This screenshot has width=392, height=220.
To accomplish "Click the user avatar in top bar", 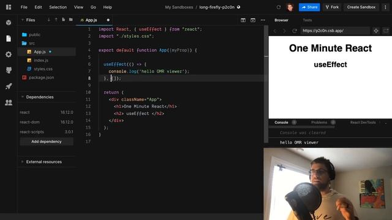I will 290,7.
